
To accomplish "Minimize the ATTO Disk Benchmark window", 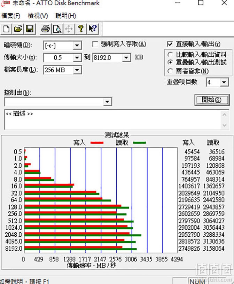I will point(178,3).
